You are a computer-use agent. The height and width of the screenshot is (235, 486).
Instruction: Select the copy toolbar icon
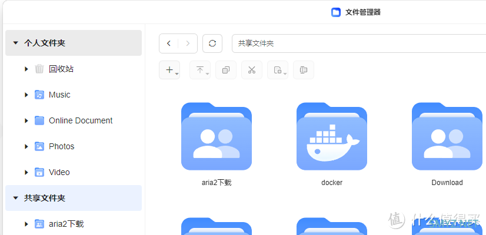click(x=226, y=70)
